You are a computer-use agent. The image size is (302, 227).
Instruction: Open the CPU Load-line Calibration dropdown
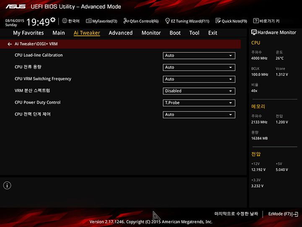coord(199,55)
